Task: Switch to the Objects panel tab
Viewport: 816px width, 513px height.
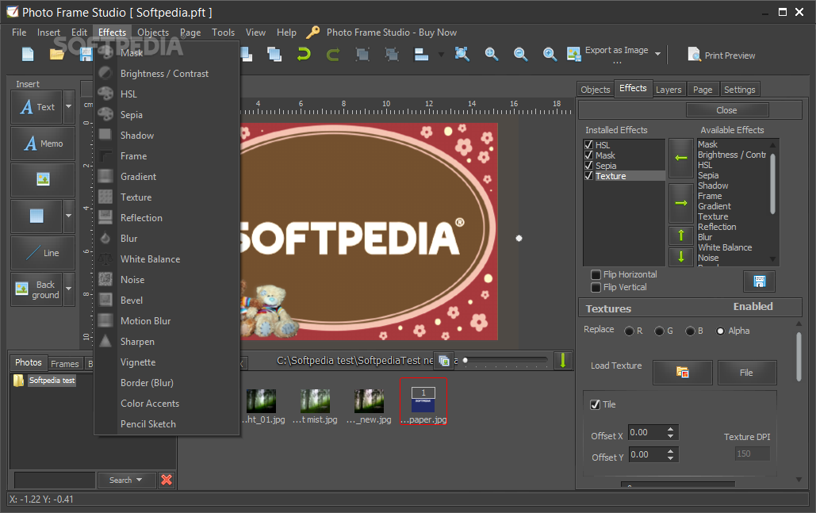Action: click(595, 90)
